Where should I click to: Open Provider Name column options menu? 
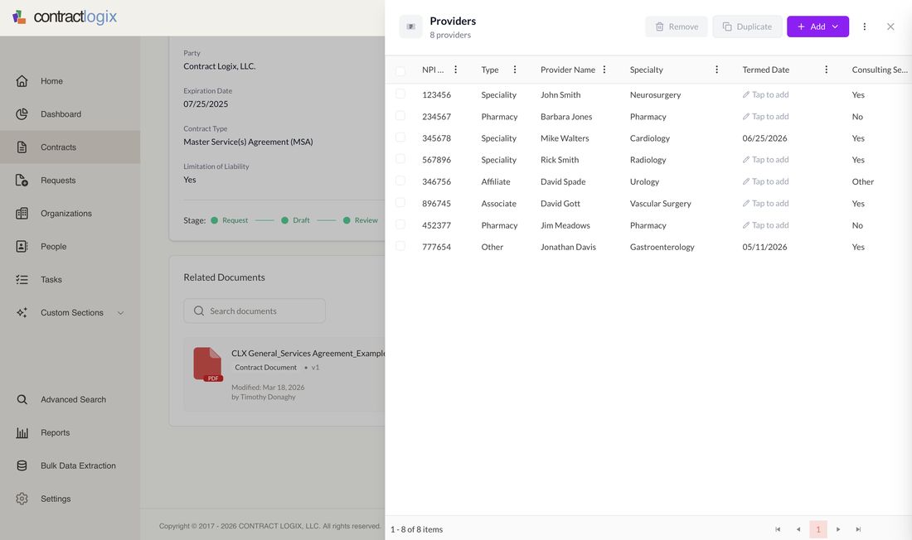(x=604, y=70)
